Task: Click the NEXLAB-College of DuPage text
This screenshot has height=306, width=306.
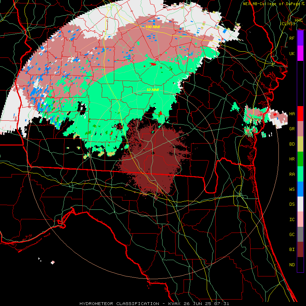Action: [271, 4]
